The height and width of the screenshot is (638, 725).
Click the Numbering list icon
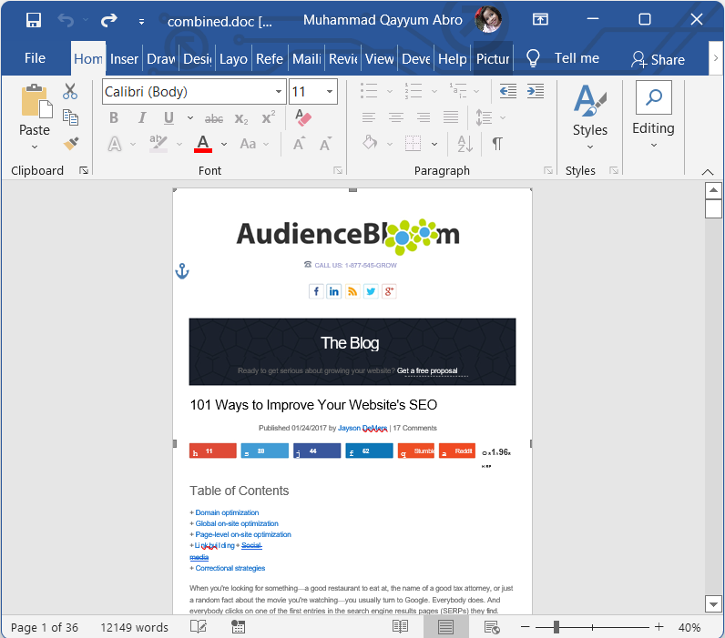point(414,91)
